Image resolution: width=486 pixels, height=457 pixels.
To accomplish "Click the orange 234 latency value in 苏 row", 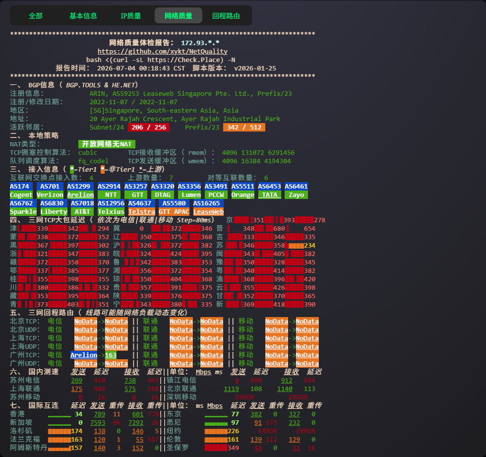I will coord(309,246).
